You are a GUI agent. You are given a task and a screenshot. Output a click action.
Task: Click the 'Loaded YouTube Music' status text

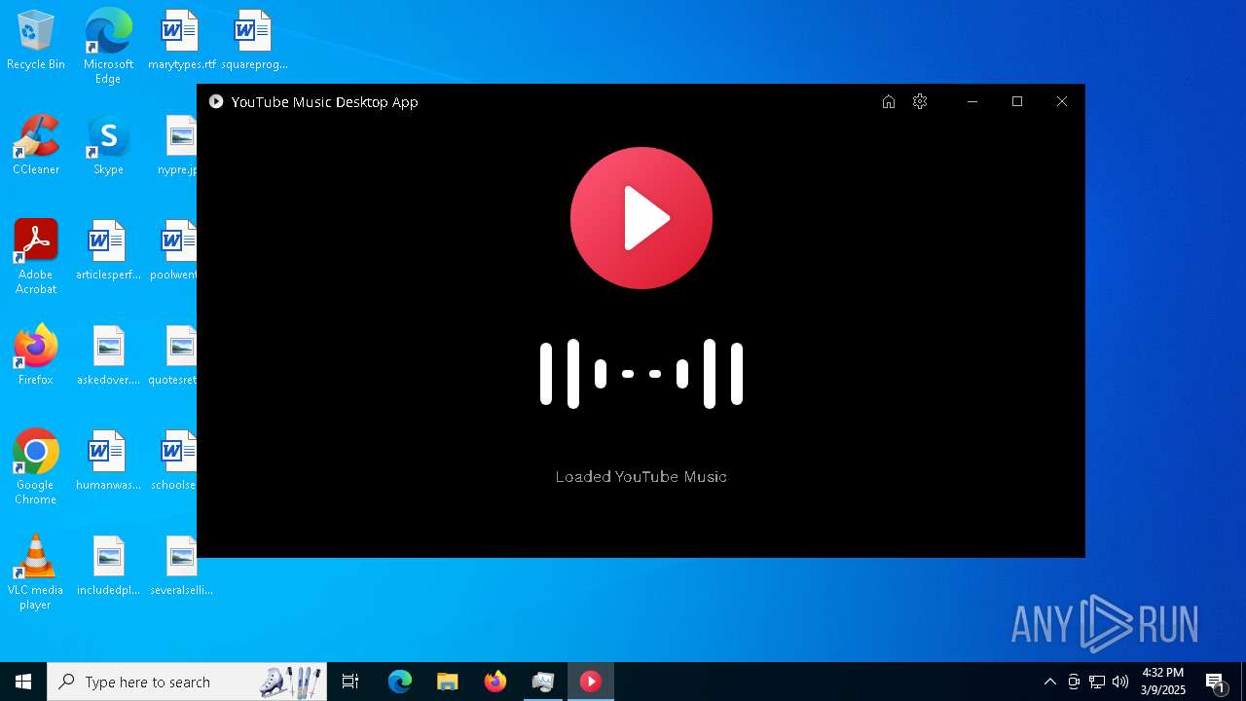641,476
